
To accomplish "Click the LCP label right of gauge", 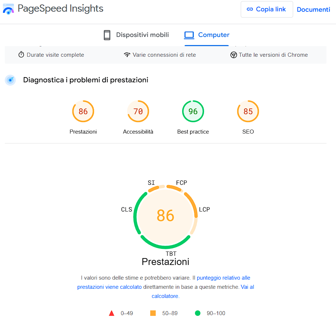I will 204,209.
